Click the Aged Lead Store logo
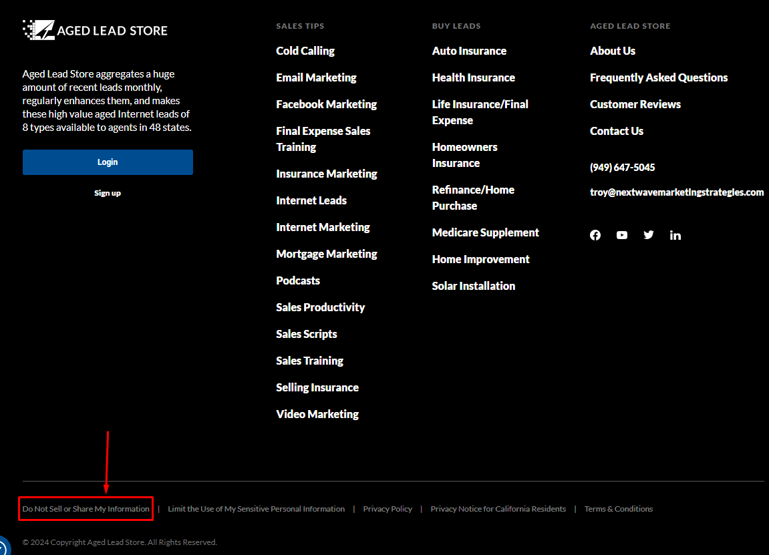Image resolution: width=769 pixels, height=555 pixels. [95, 30]
